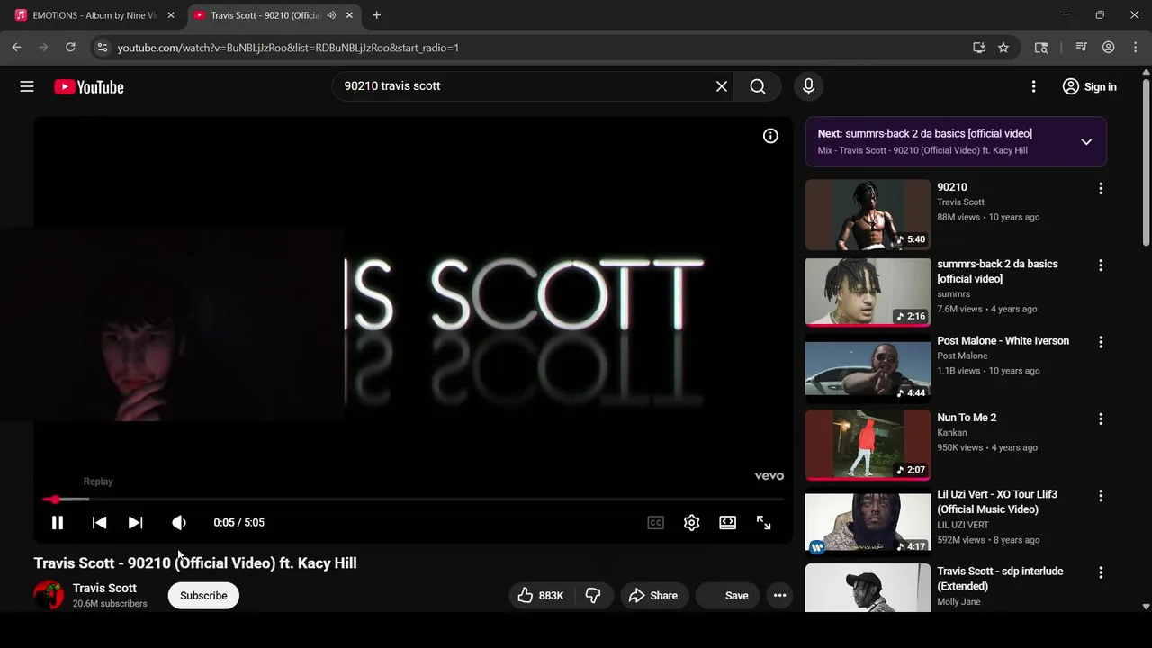Clear the search box text
Viewport: 1152px width, 648px height.
click(721, 86)
